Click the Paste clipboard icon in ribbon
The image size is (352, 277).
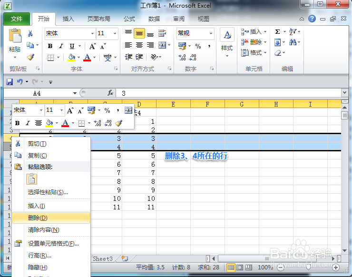pyautogui.click(x=15, y=36)
